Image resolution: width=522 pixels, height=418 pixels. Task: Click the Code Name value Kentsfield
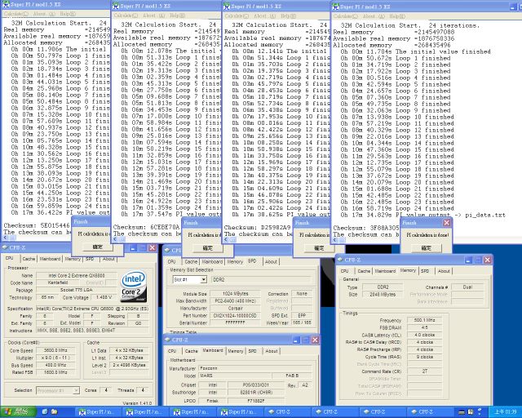(58, 282)
